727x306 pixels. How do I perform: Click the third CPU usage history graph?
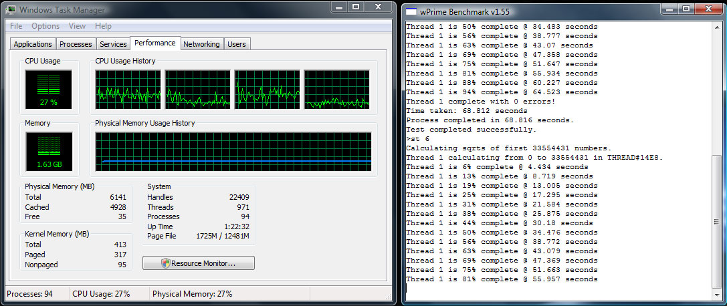point(267,90)
